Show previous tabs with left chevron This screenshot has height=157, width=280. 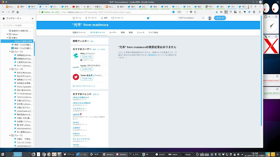click(3, 7)
